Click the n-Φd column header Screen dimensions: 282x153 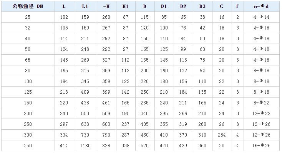pos(262,7)
